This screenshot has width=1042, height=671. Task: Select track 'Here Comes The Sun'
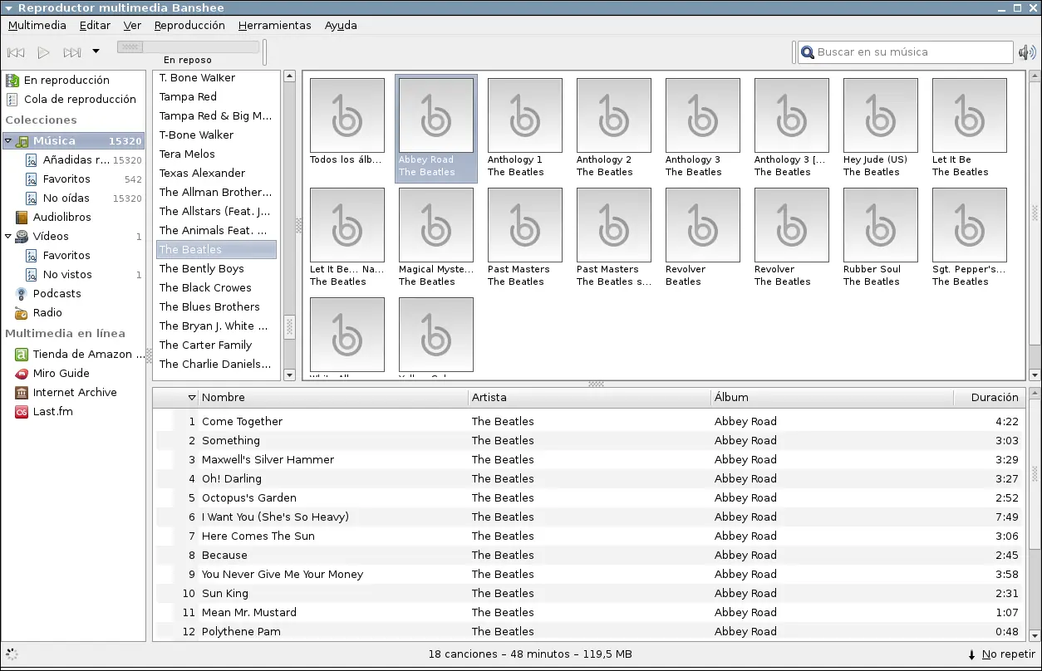(588, 536)
